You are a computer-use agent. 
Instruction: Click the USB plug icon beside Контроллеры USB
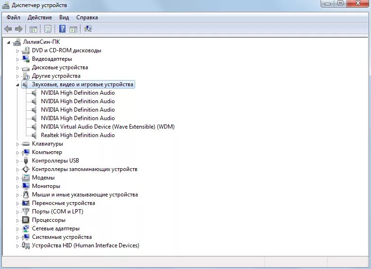click(x=26, y=161)
